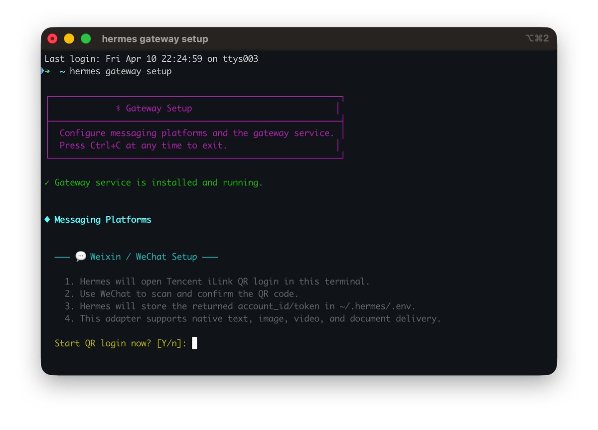The width and height of the screenshot is (598, 430).
Task: Click step 1 about Tencent iLink QR login
Action: click(x=217, y=282)
